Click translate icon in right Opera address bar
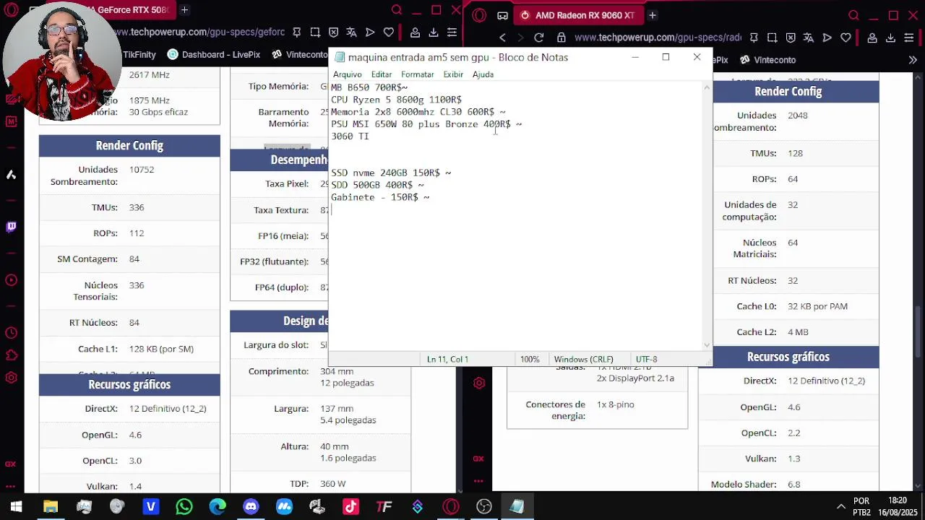Viewport: 925px width, 520px height. pos(809,38)
